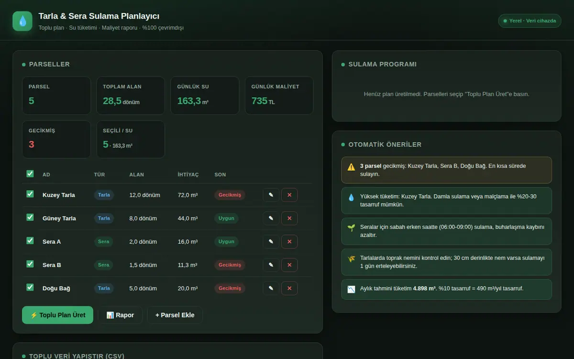Click the chart icon in monthly estimate tip
The image size is (574, 359).
click(x=351, y=289)
